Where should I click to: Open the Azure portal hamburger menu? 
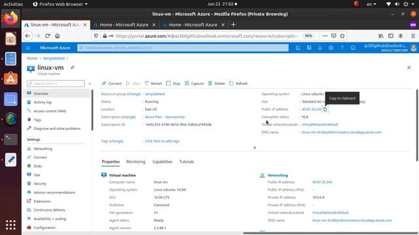[28, 48]
